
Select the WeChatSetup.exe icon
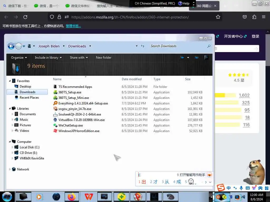pyautogui.click(x=55, y=125)
